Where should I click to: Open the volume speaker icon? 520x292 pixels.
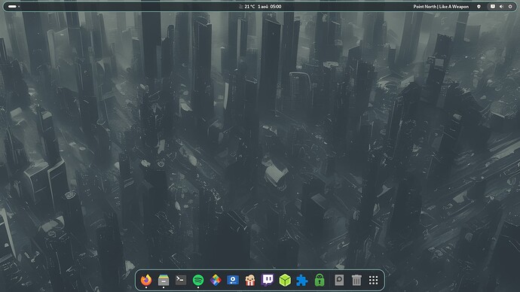[x=501, y=6]
